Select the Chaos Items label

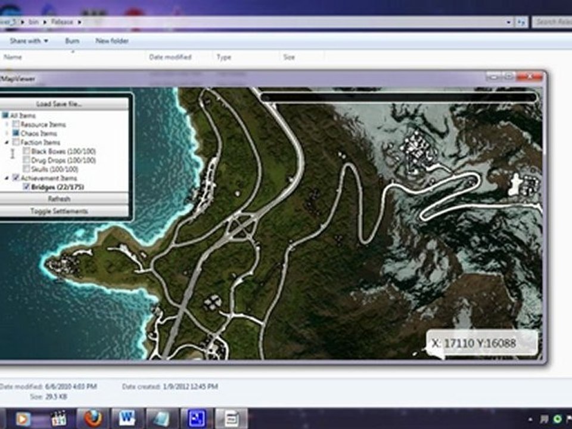[x=39, y=133]
